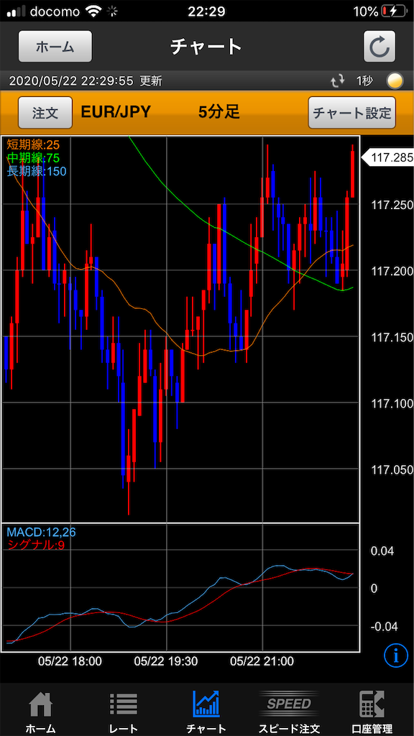Tap the 117.100 price axis label
The image size is (414, 736).
pos(392,403)
